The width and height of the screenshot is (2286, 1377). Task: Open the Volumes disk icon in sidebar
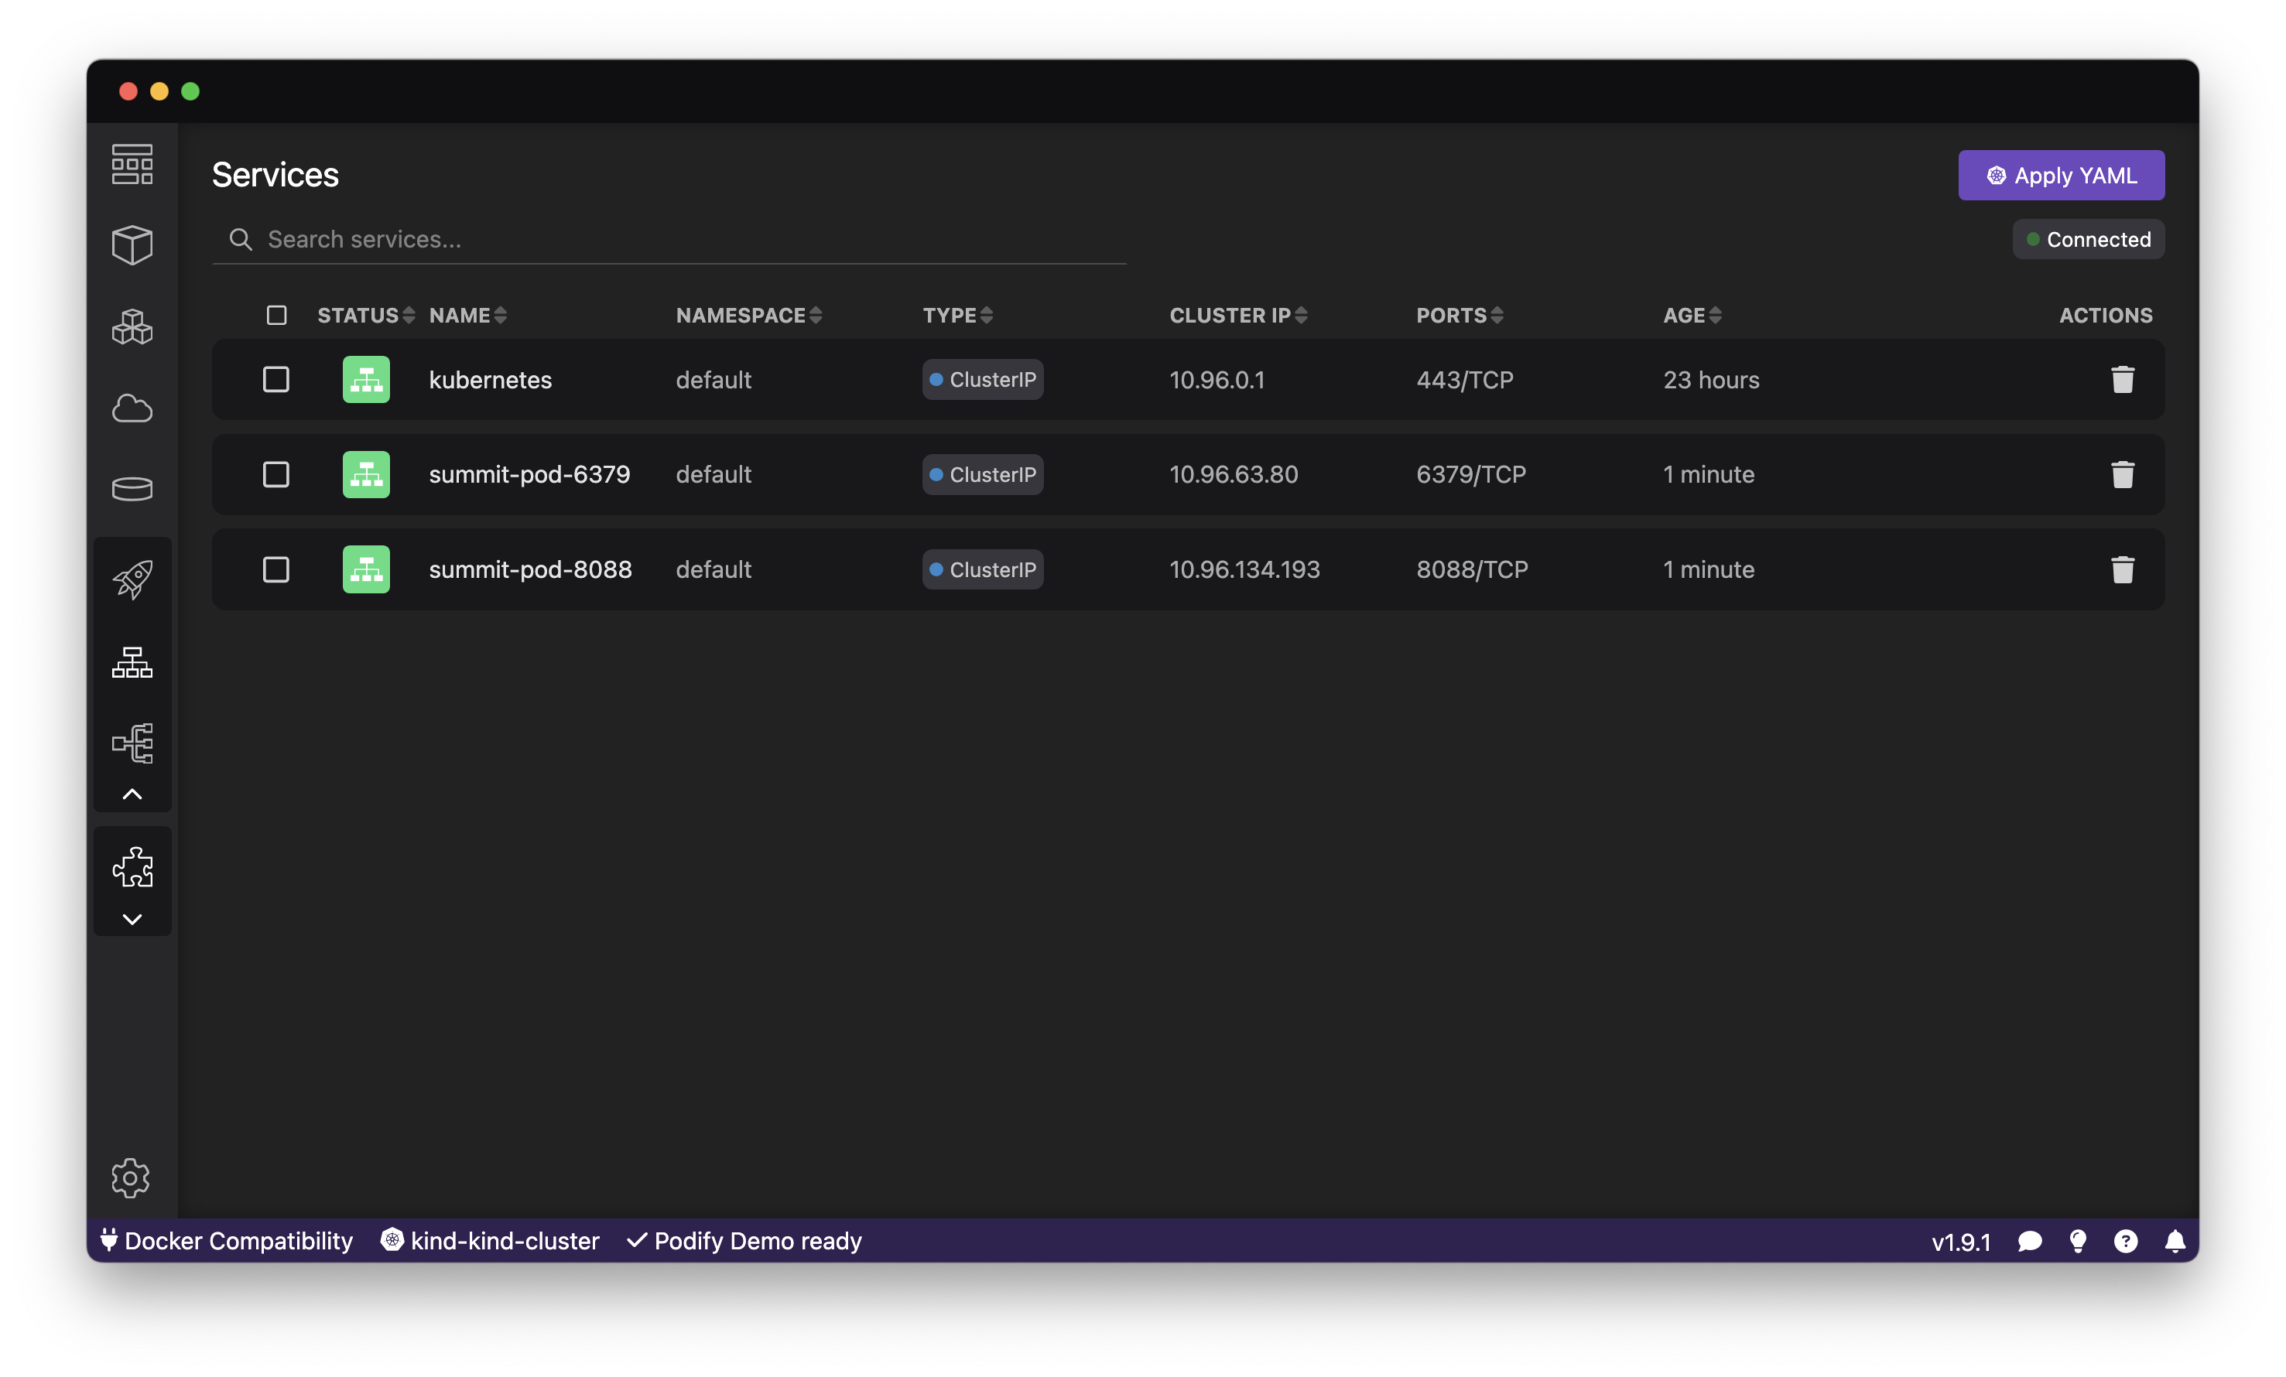[132, 489]
